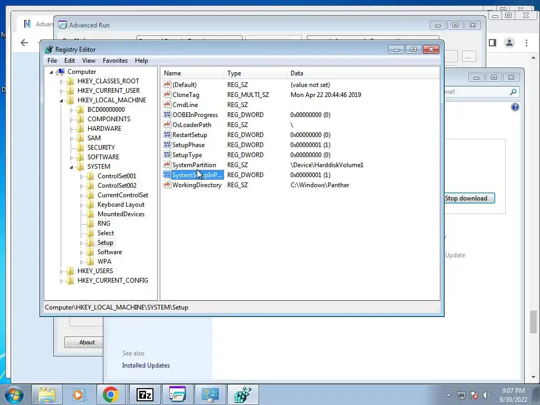Expand the ControlSet001 key arrow

[81, 177]
